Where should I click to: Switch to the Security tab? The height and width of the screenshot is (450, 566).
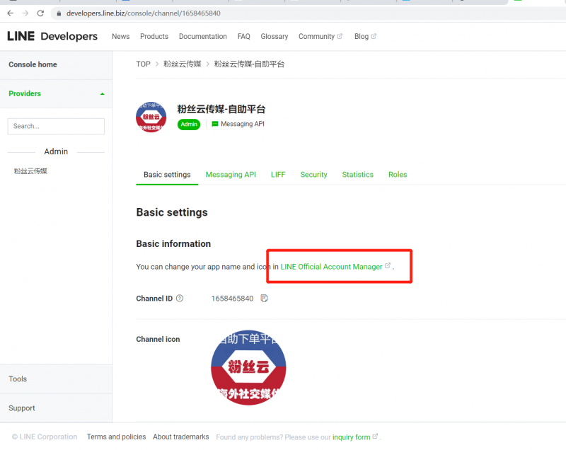[313, 175]
